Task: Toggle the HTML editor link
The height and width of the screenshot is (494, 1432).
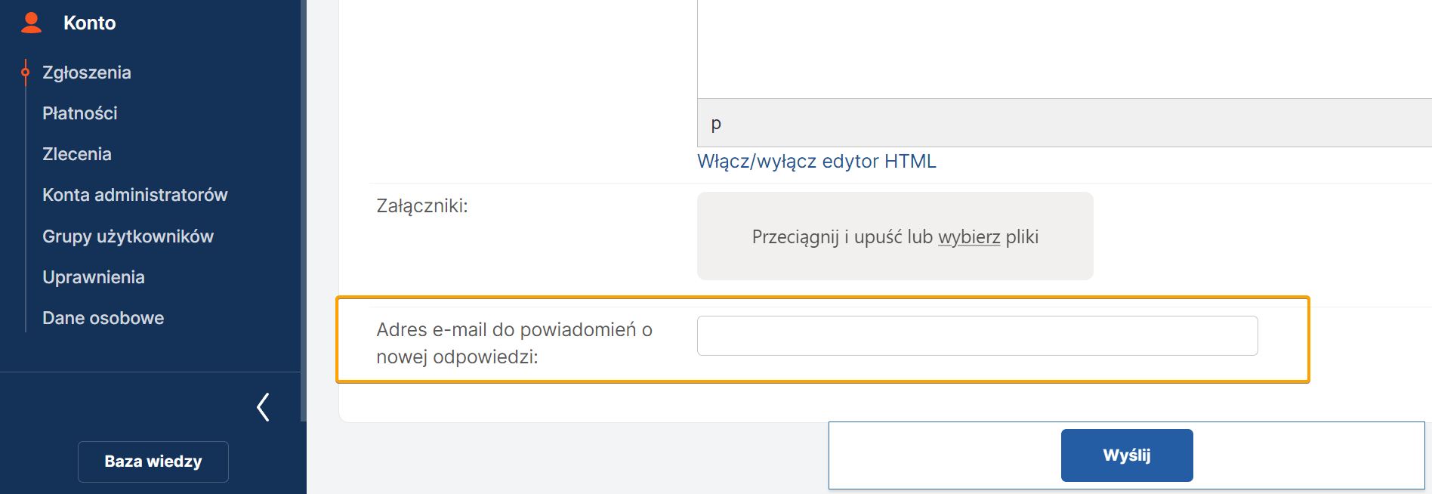Action: click(816, 162)
